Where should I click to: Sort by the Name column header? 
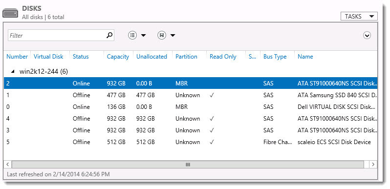click(305, 57)
